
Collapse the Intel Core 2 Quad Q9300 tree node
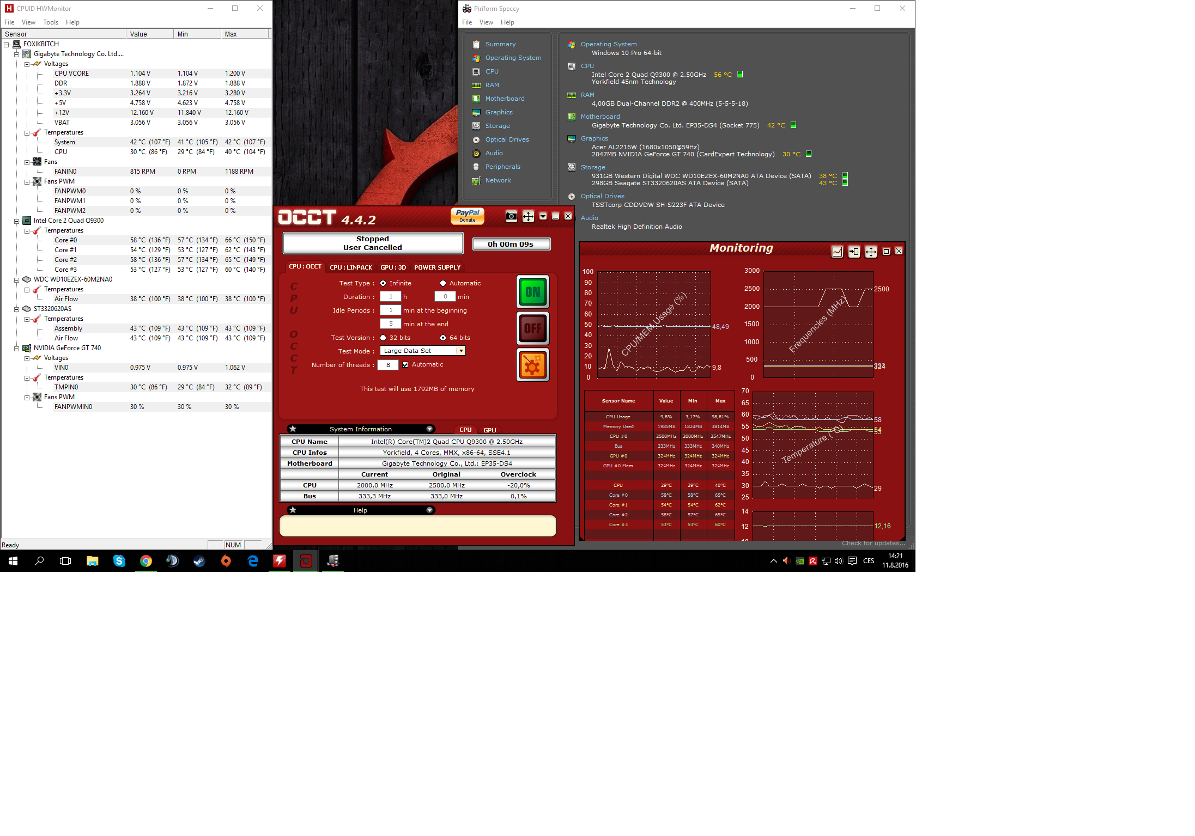point(17,221)
